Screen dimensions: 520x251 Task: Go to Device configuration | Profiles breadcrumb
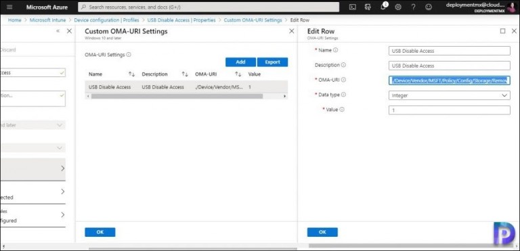[x=106, y=20]
